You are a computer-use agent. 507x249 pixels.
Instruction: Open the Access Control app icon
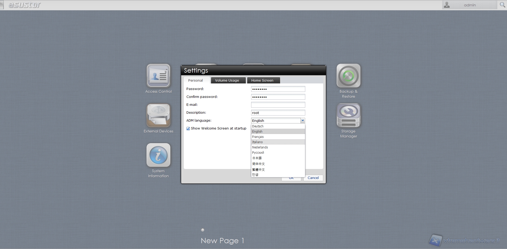pos(158,76)
